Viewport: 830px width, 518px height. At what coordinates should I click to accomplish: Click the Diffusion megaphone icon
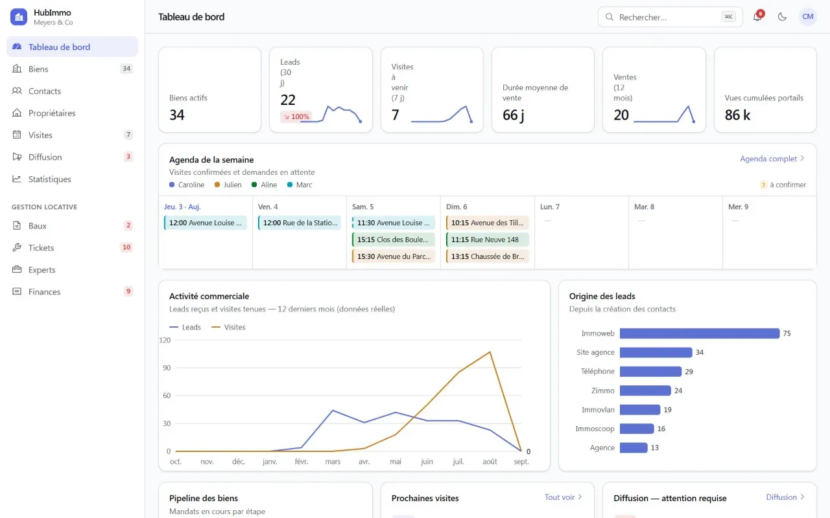click(17, 157)
